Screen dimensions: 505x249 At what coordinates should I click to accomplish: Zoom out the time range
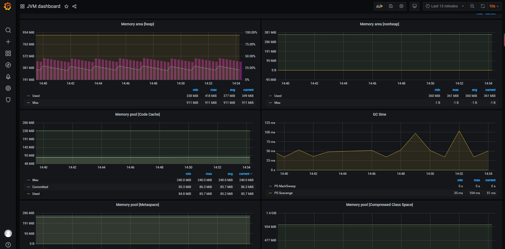tap(472, 6)
